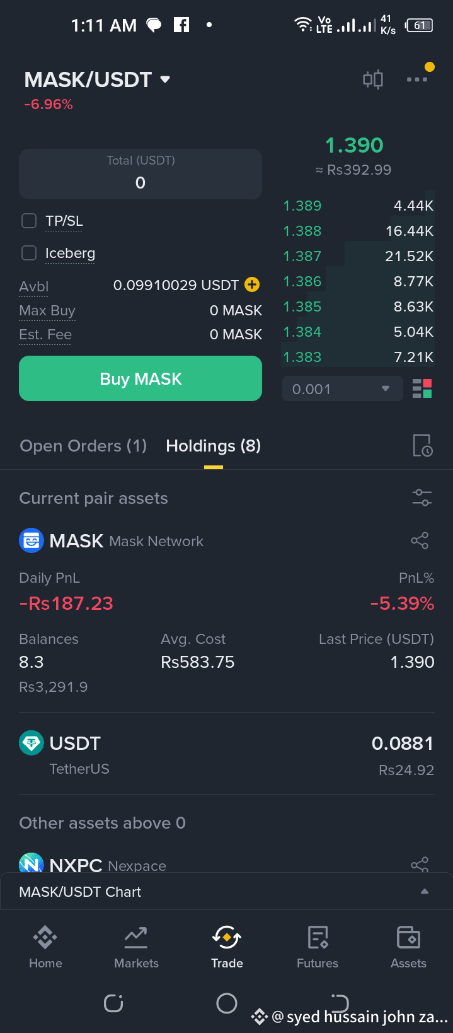Switch to the Open Orders tab
This screenshot has height=1033, width=453.
click(x=83, y=446)
